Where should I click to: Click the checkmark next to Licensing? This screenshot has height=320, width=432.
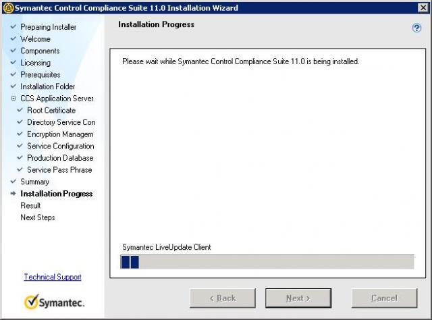[x=13, y=62]
